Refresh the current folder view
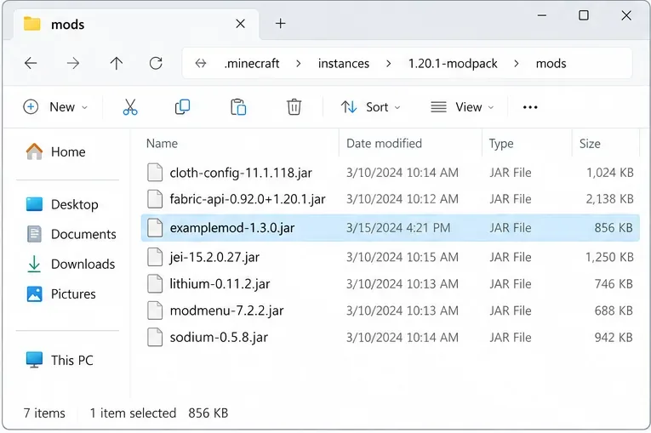Image resolution: width=651 pixels, height=433 pixels. 156,64
